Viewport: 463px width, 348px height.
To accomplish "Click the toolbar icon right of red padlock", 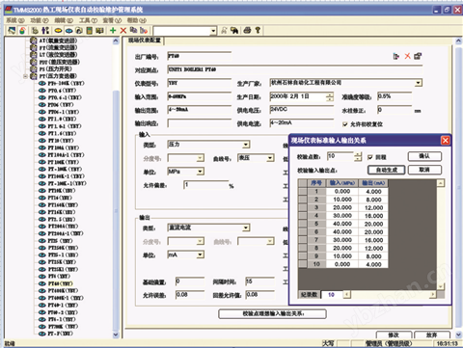I will coord(35,31).
